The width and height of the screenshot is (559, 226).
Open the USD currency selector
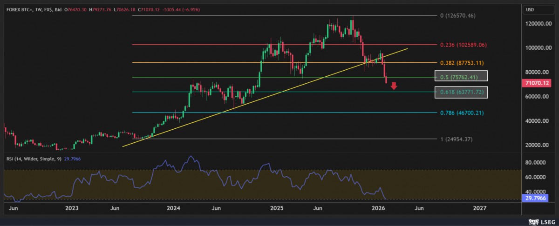pyautogui.click(x=530, y=10)
